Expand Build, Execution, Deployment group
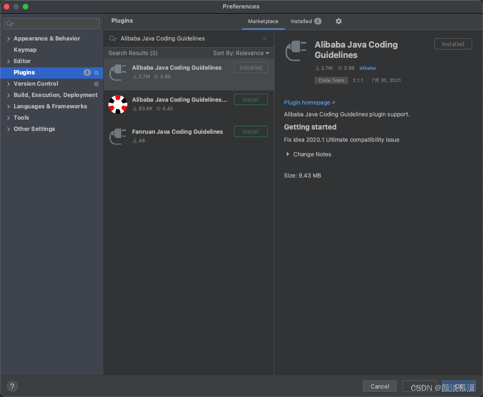Viewport: 483px width, 397px height. point(8,95)
